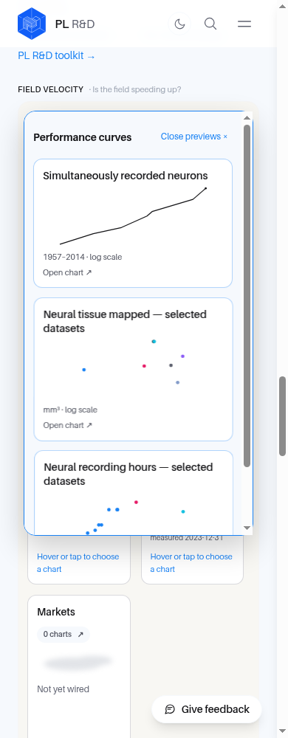The image size is (288, 738).
Task: Follow the PL R&D toolkit link
Action: (x=56, y=55)
